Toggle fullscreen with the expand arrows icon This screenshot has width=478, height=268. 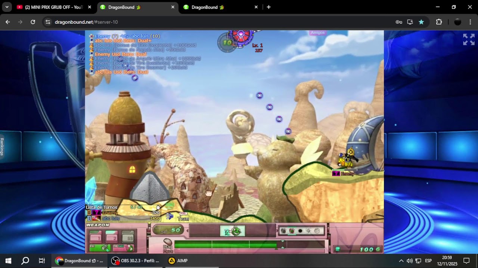click(x=469, y=39)
